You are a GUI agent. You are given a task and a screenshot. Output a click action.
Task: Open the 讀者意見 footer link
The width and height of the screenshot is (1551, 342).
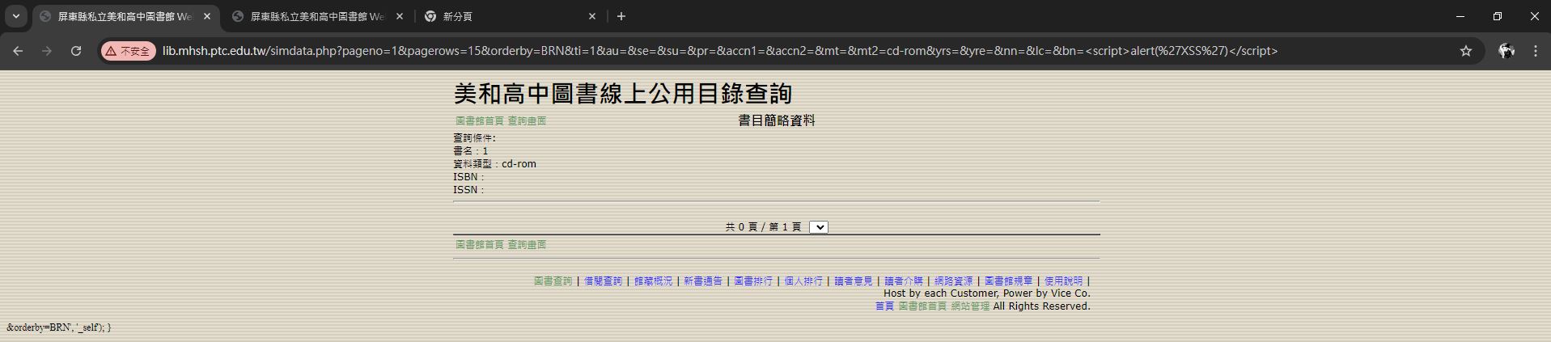tap(854, 281)
